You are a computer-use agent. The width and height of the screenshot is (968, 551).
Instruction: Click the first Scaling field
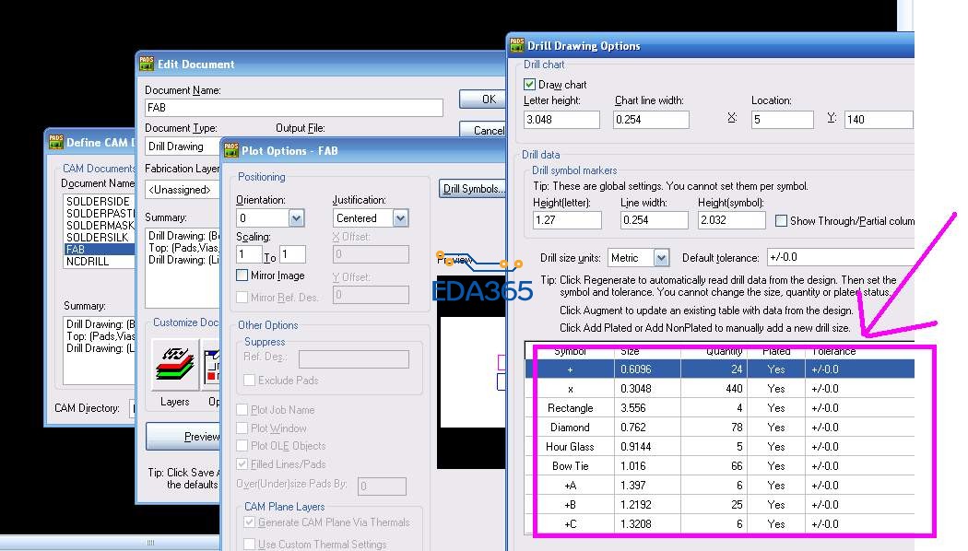pyautogui.click(x=248, y=254)
